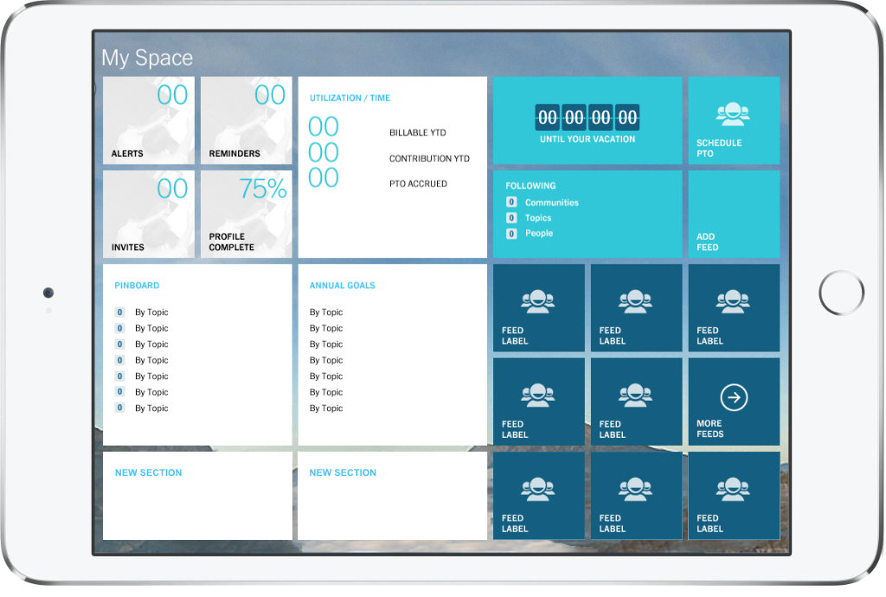
Task: Click the More Feeds arrow icon
Action: 734,398
